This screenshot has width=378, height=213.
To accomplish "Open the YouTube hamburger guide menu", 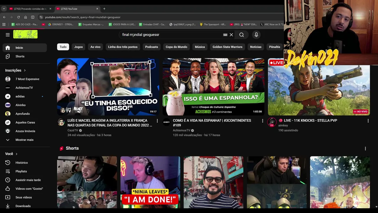I will (x=8, y=35).
